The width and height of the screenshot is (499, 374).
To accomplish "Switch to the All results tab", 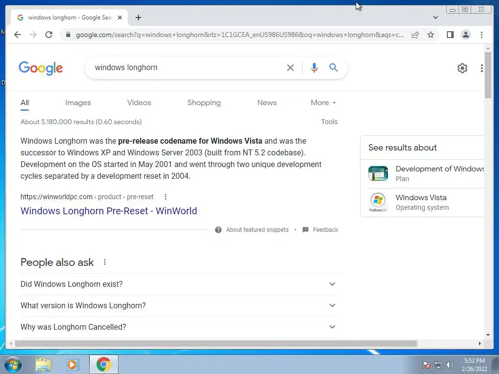I will [x=24, y=103].
